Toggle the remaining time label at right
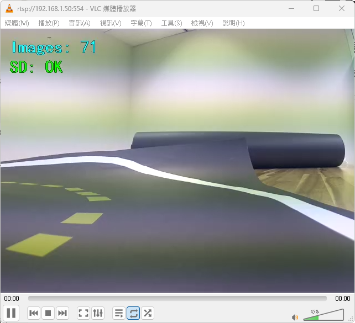The image size is (355, 323). pyautogui.click(x=342, y=299)
